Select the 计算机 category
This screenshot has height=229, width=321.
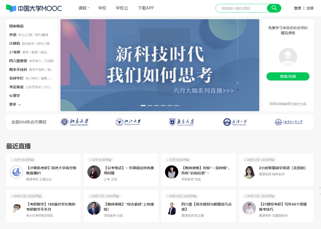(15, 44)
